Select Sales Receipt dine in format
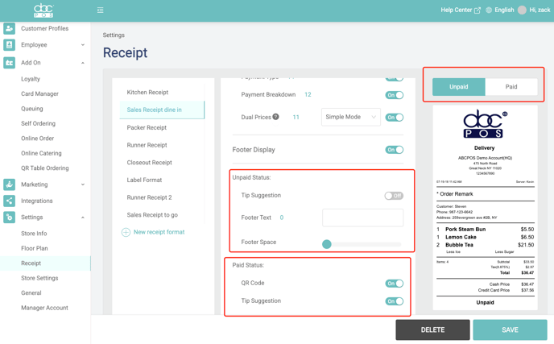This screenshot has width=554, height=344. click(162, 110)
